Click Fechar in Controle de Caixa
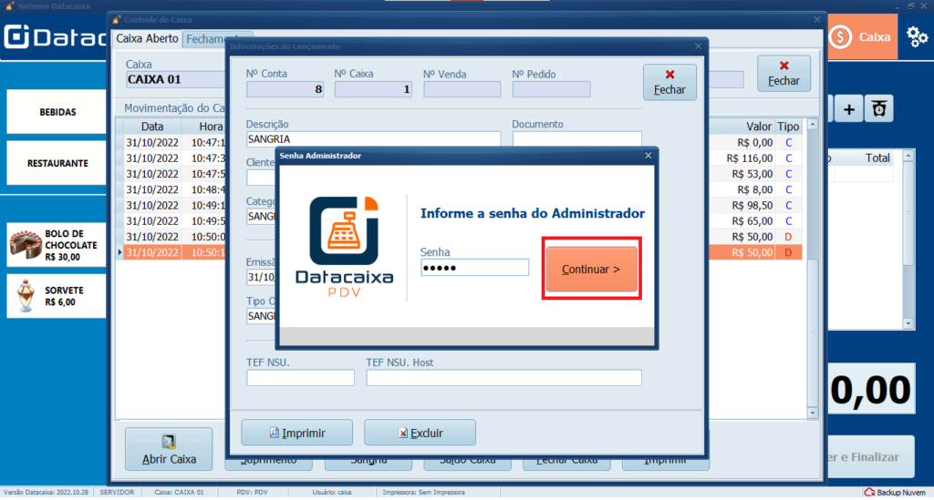 [x=784, y=73]
